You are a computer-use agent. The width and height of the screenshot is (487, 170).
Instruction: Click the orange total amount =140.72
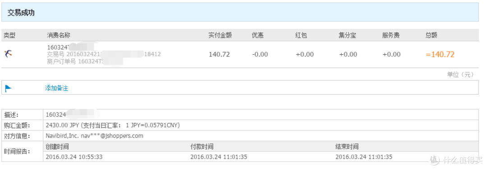tap(440, 55)
